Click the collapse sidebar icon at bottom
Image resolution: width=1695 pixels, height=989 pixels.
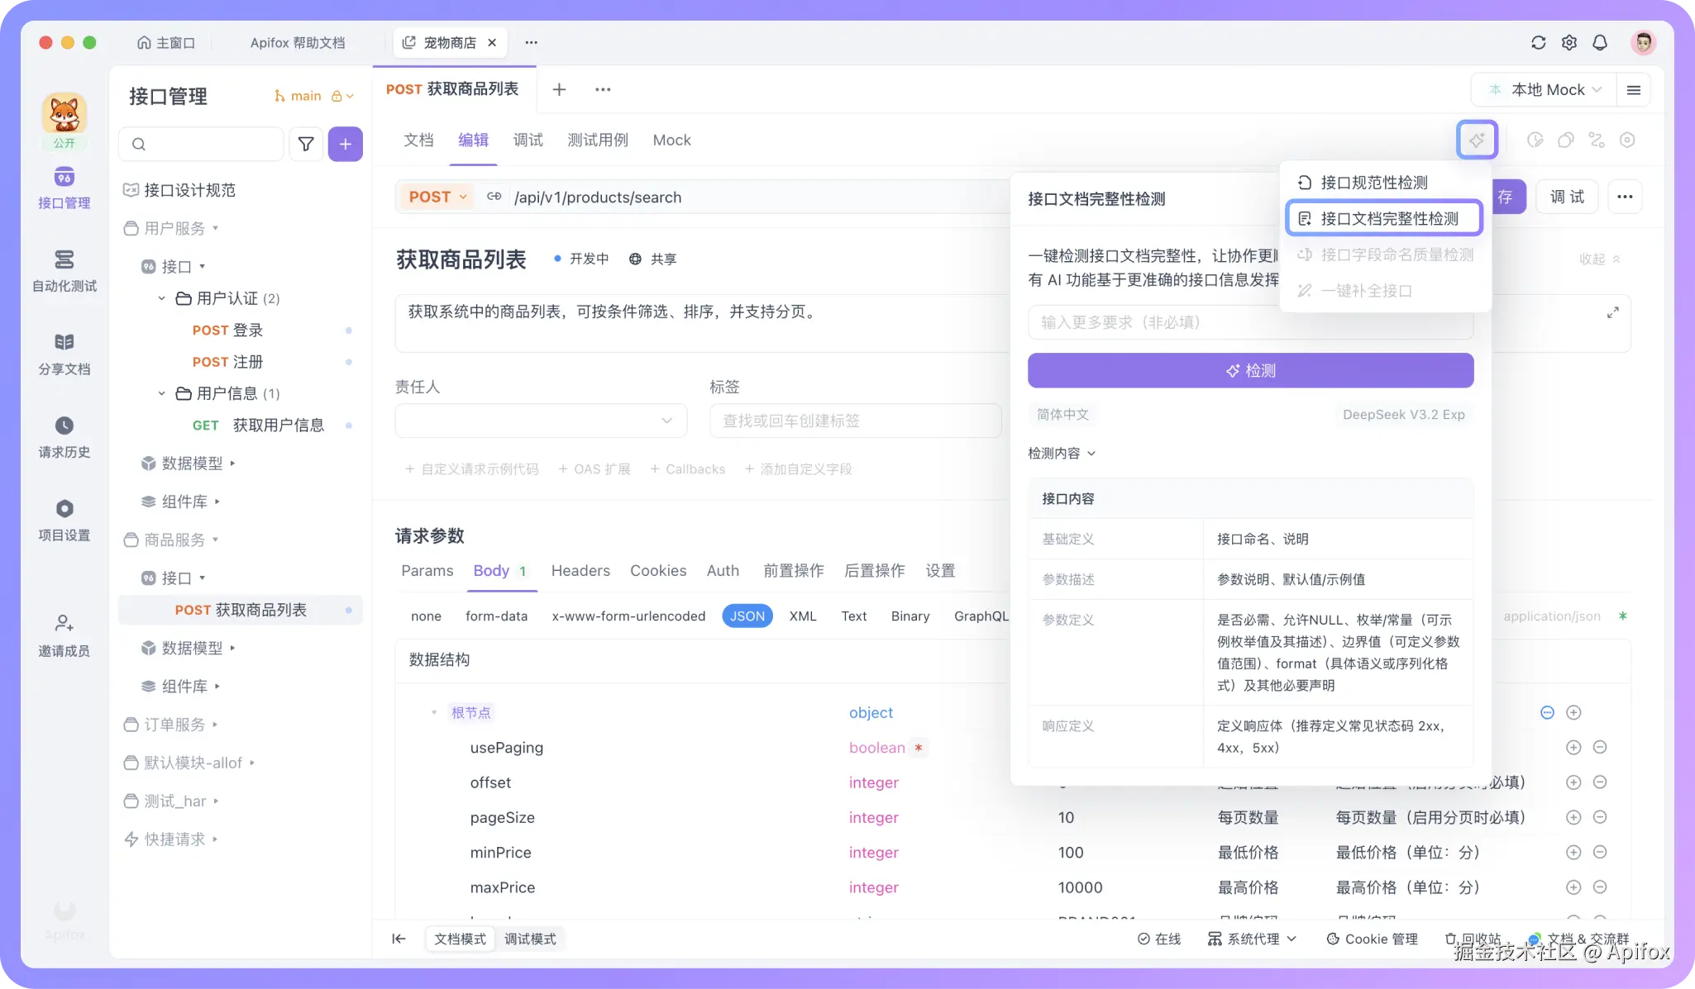399,939
